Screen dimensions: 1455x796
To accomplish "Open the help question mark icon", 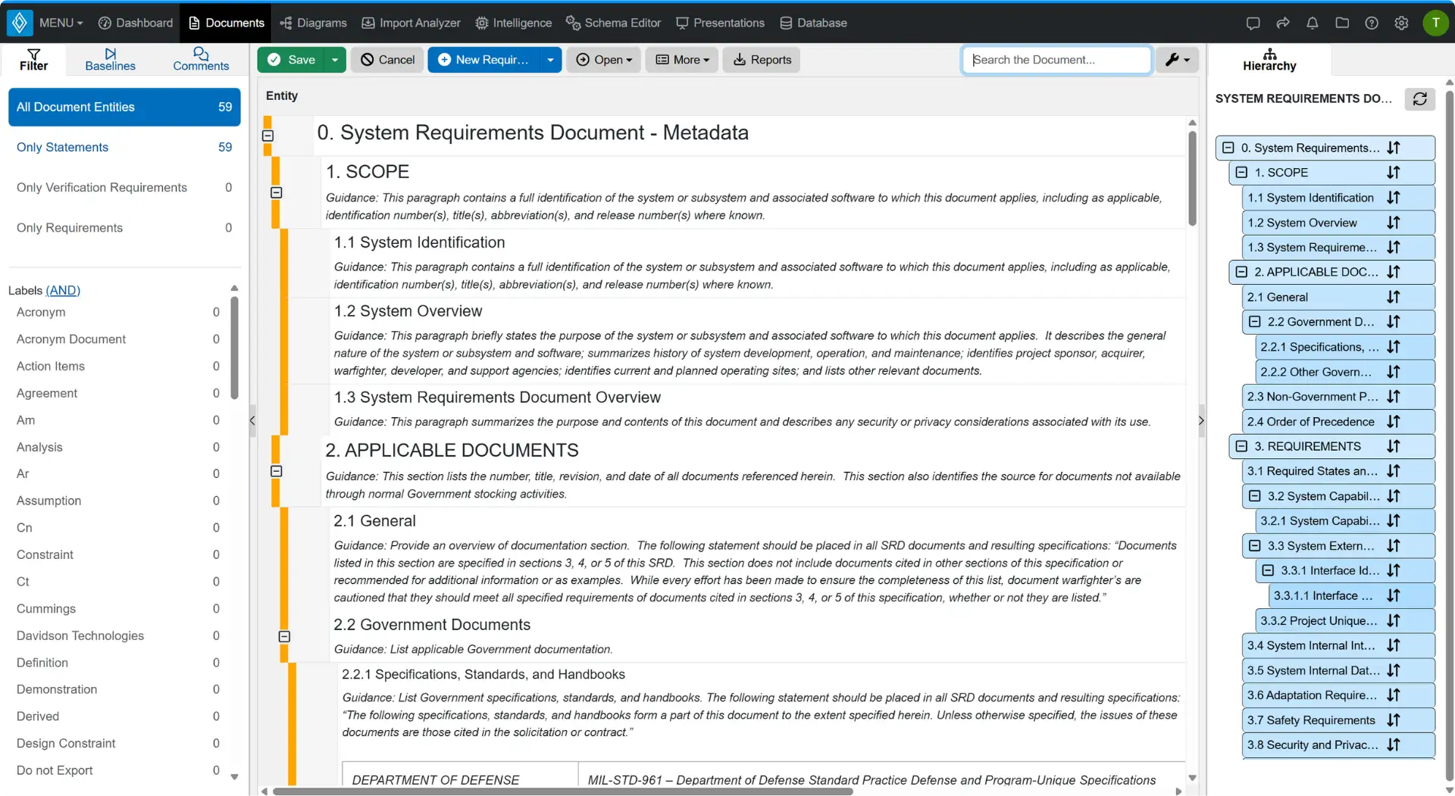I will pos(1372,23).
